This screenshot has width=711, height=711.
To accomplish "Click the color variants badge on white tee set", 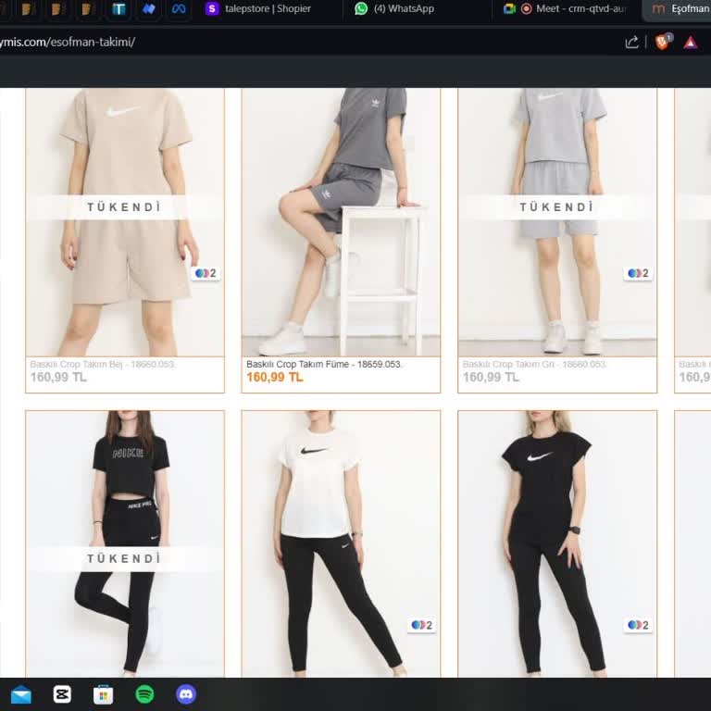I will pos(422,625).
